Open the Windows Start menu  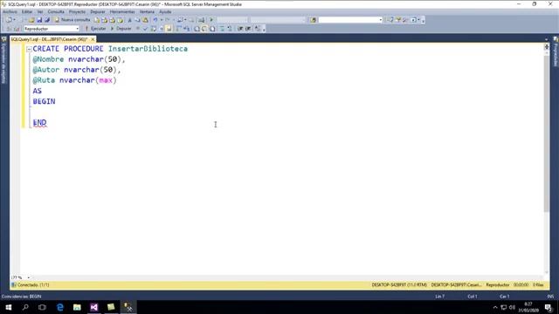click(8, 307)
